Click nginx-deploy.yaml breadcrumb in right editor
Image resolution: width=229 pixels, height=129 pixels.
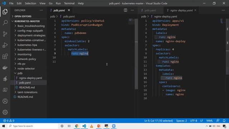coord(165,16)
